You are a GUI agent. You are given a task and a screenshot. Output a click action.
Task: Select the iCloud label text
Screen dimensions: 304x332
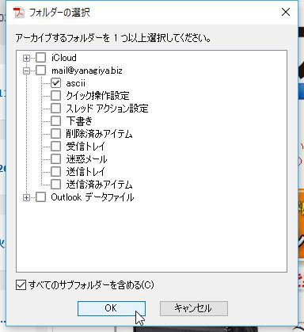pos(64,58)
